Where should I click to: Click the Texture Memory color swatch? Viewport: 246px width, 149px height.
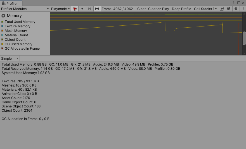[x=3, y=26]
